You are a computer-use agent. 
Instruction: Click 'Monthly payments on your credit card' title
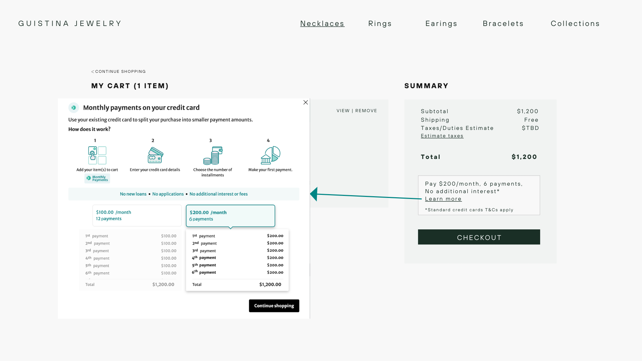coord(141,108)
